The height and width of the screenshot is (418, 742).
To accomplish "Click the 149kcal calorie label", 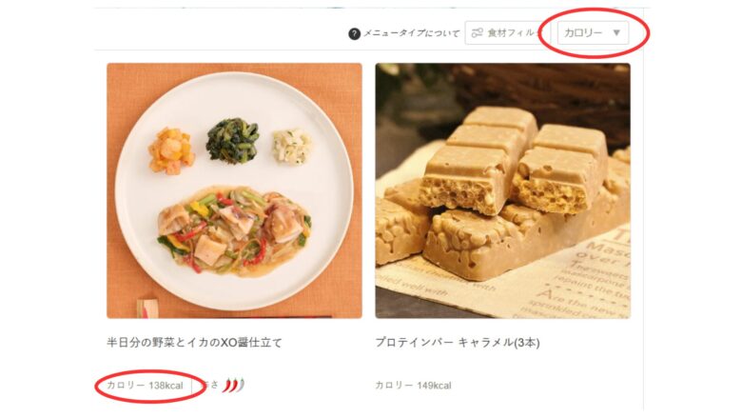I will pos(413,386).
